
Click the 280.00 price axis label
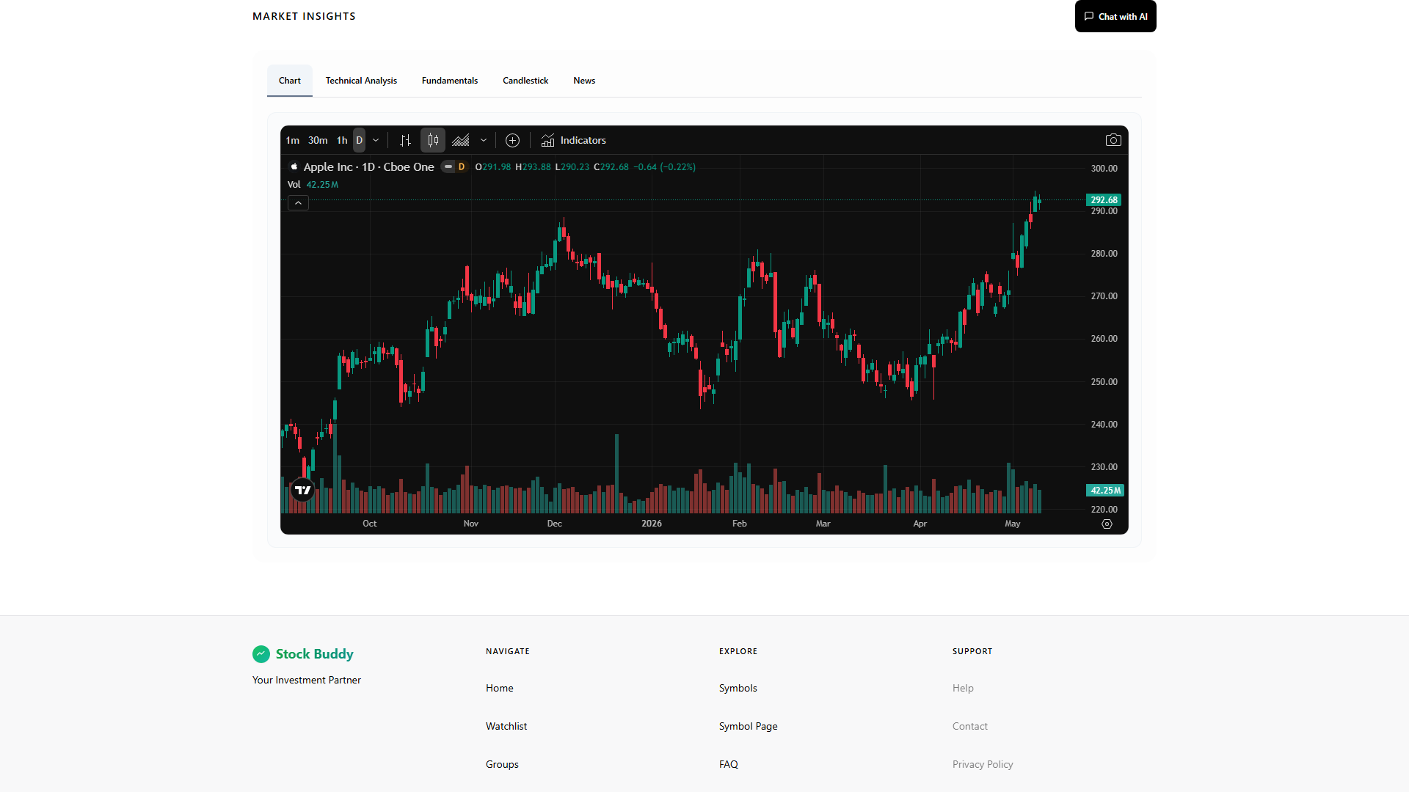coord(1104,254)
